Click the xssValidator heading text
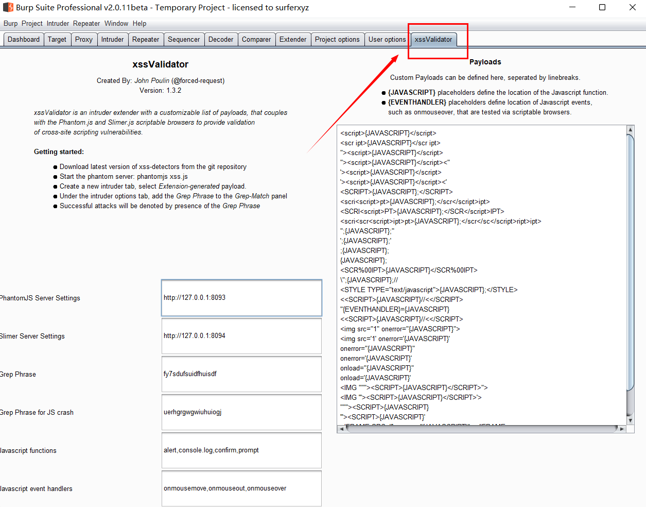Image resolution: width=646 pixels, height=507 pixels. click(160, 64)
